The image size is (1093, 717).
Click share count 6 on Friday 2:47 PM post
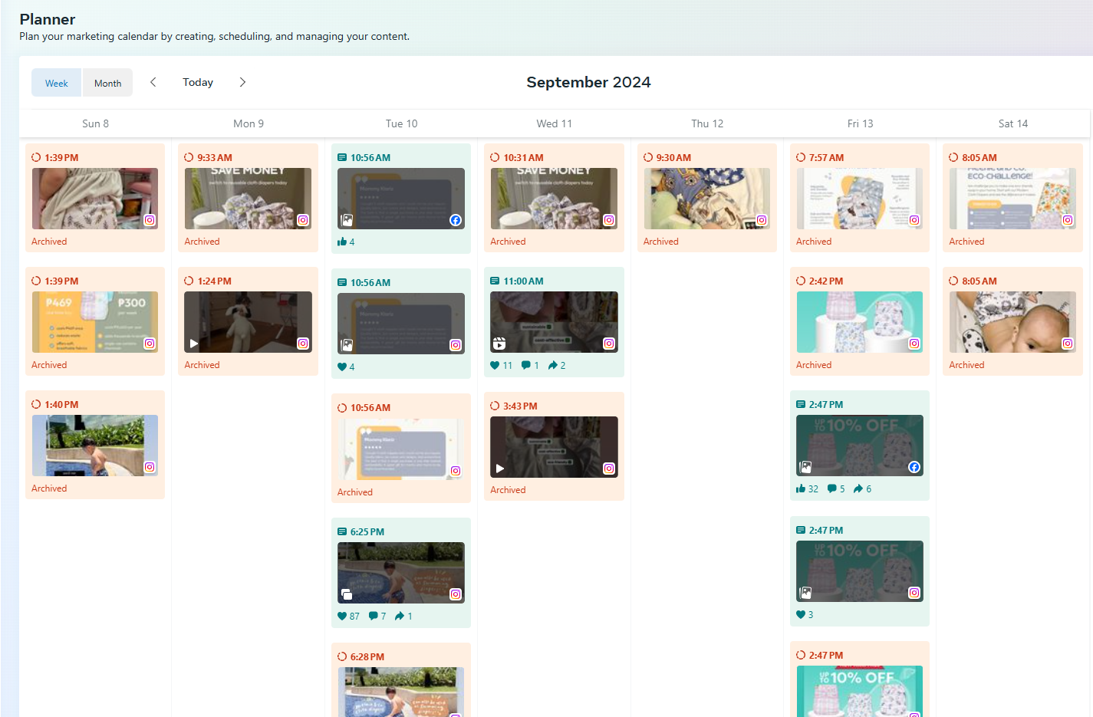point(863,488)
